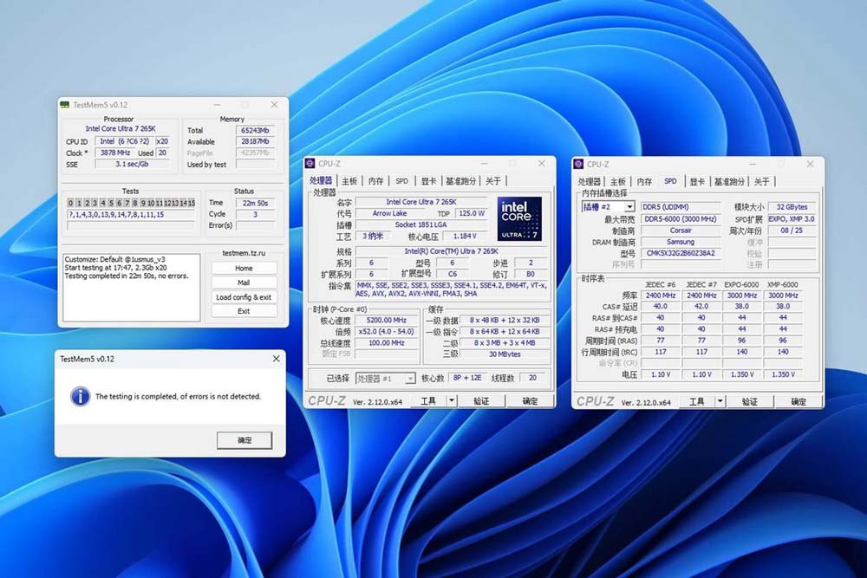
Task: Click the Samsung DRAM manufacturer field
Action: click(681, 242)
